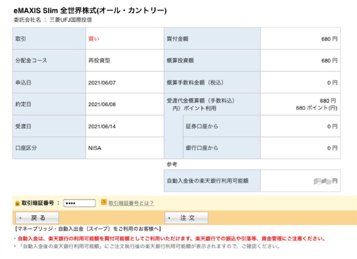Image resolution: width=357 pixels, height=259 pixels.
Task: Open the 取引暗証番号とは？ help link
Action: pyautogui.click(x=131, y=203)
